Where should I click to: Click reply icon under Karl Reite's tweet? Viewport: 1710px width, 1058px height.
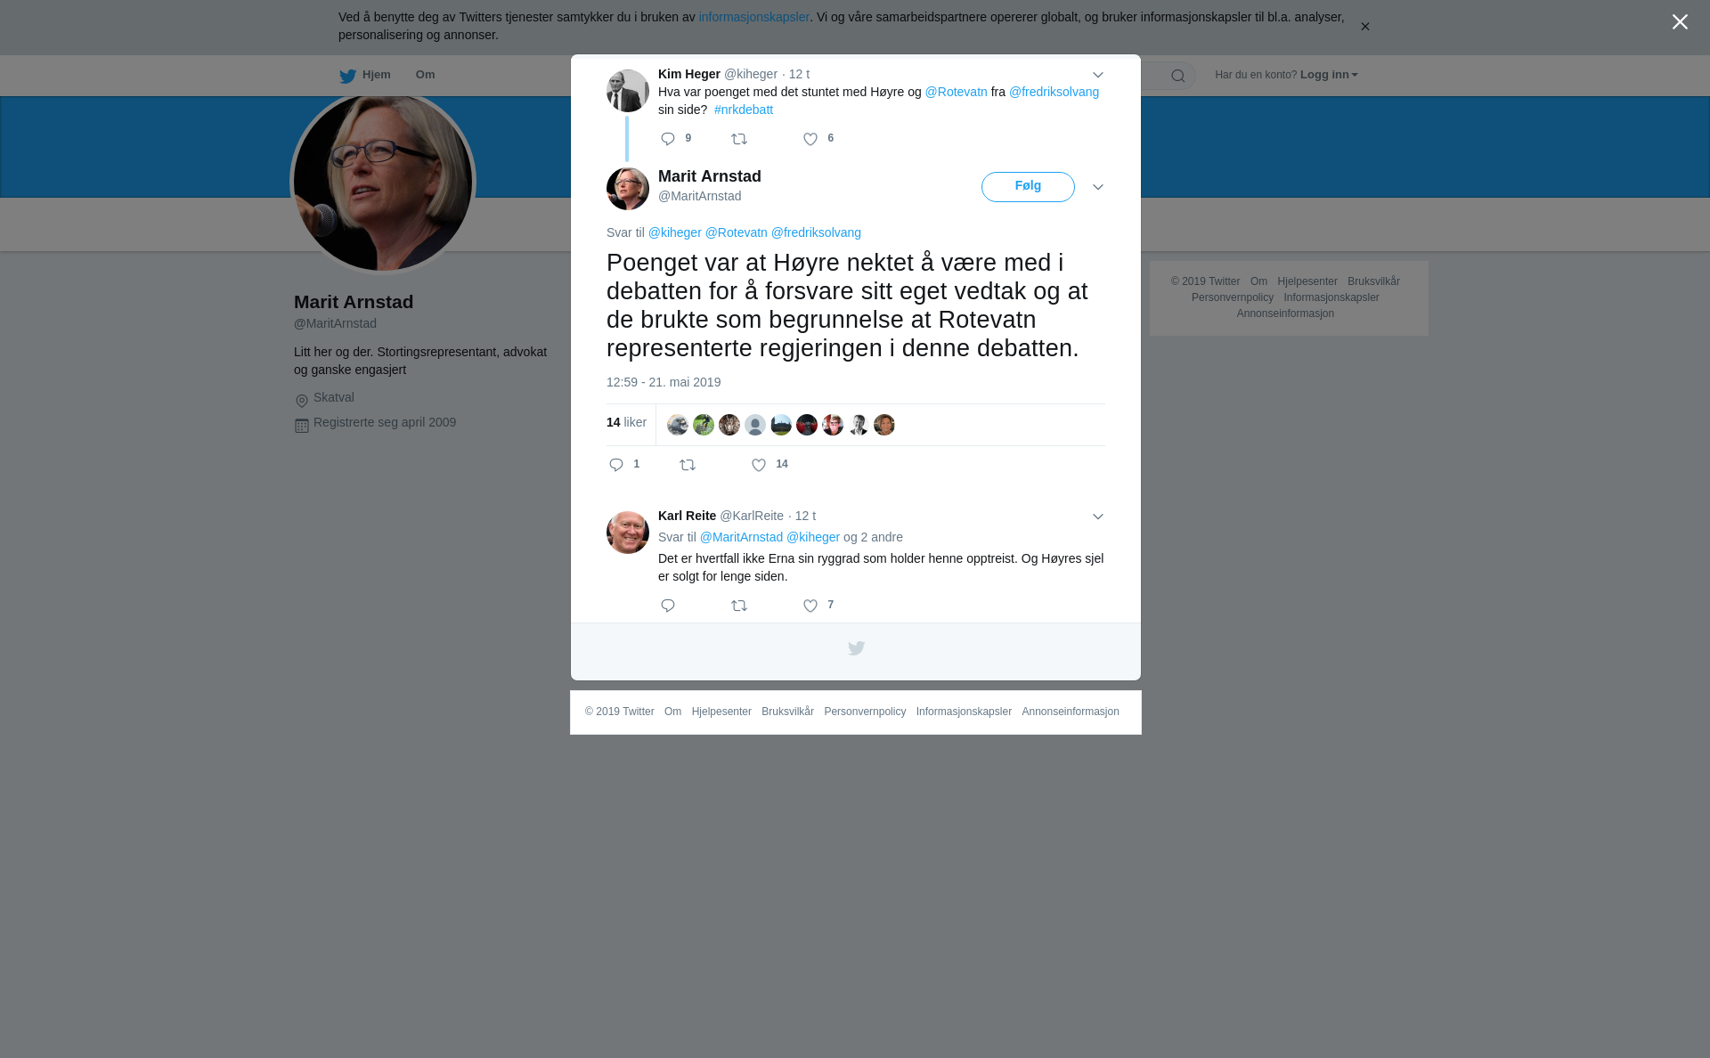point(668,606)
